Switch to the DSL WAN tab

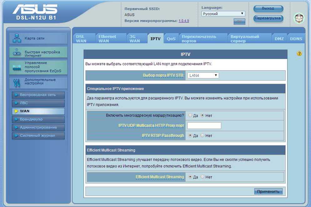83,39
